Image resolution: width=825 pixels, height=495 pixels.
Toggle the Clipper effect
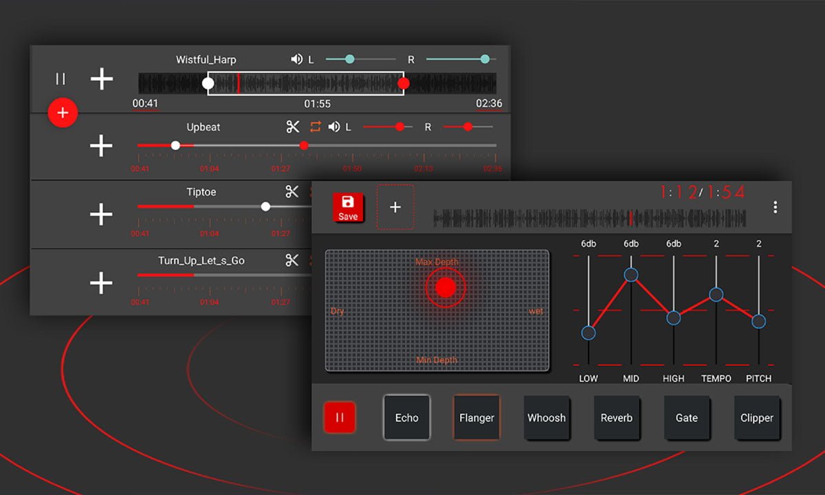coord(757,417)
